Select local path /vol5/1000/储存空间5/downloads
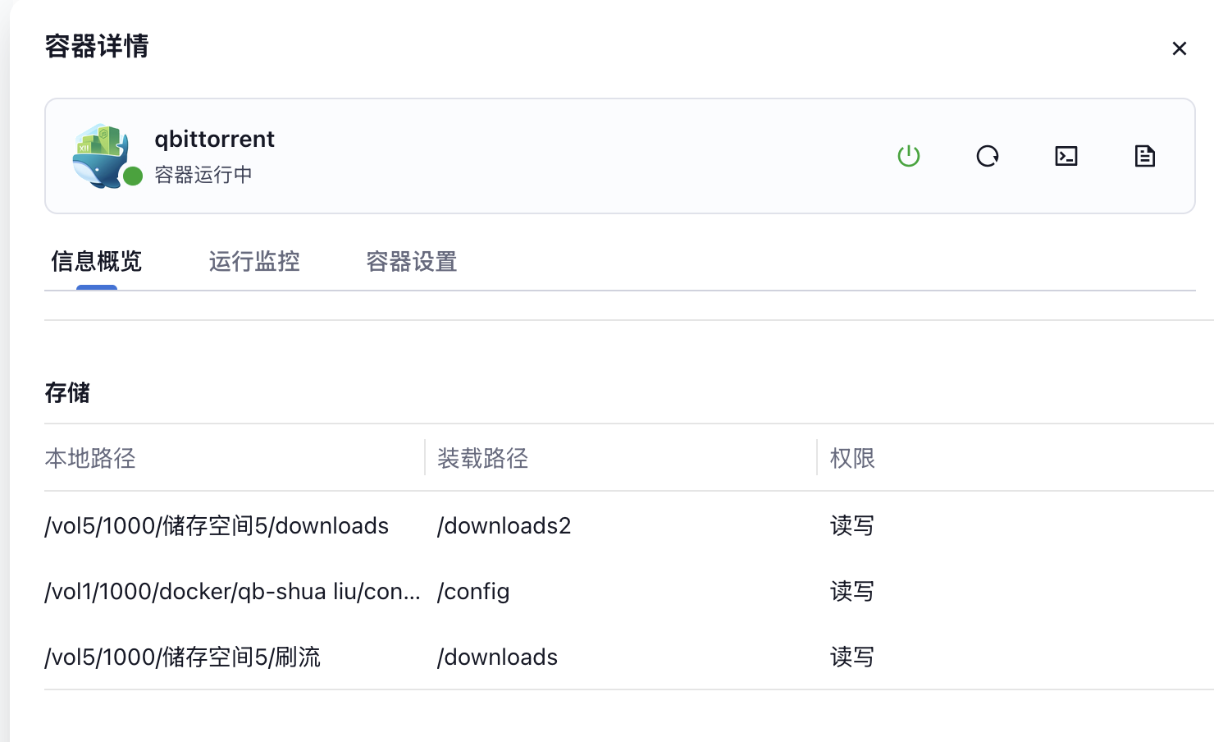The width and height of the screenshot is (1214, 742). [217, 525]
